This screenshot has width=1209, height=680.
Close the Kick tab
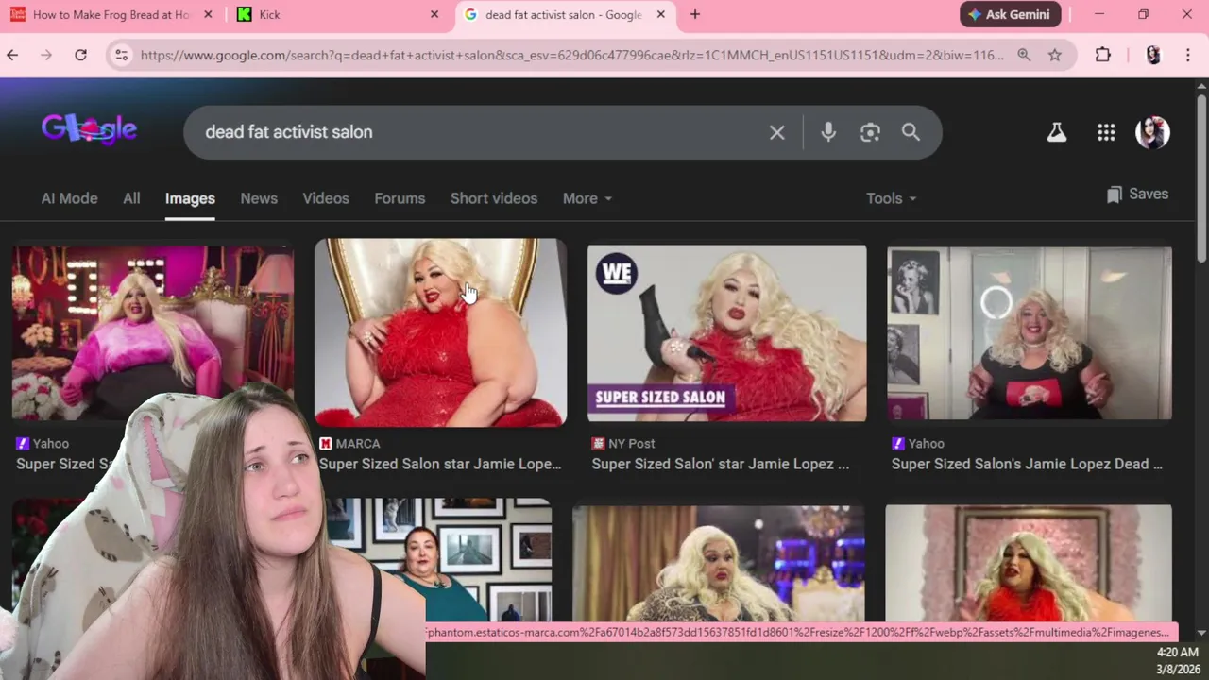click(434, 14)
